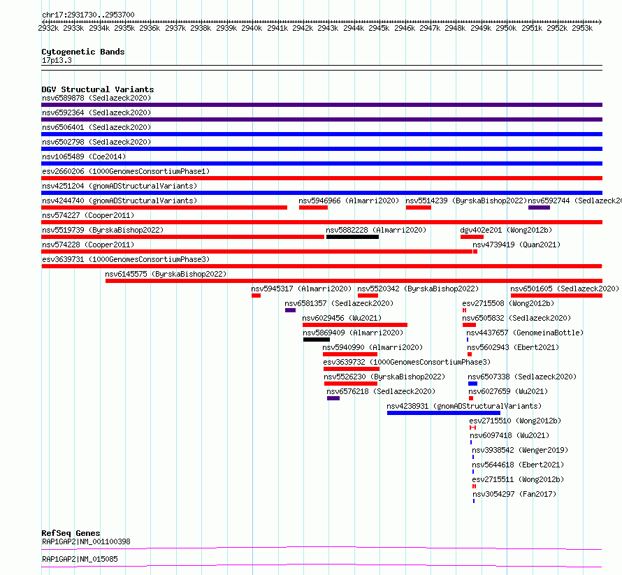Click the nsv6029456 (Wu2021) red bar
622x575 pixels.
click(x=355, y=325)
